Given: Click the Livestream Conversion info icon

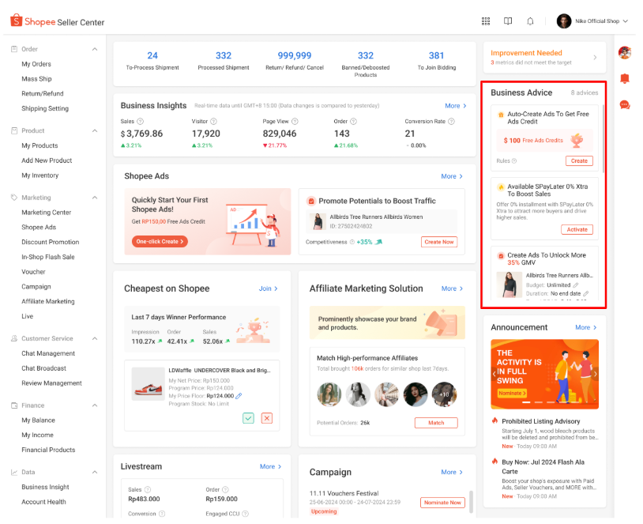Looking at the screenshot, I should tap(162, 514).
